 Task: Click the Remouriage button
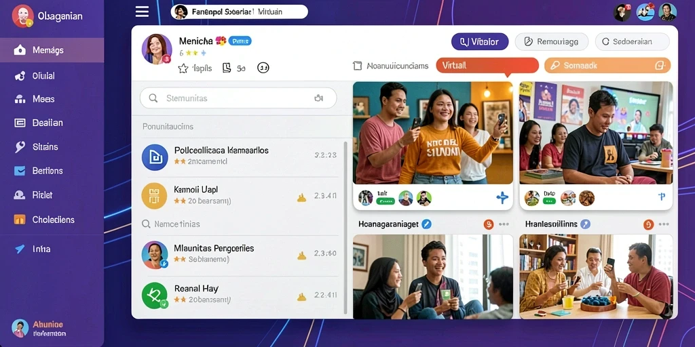pos(551,42)
